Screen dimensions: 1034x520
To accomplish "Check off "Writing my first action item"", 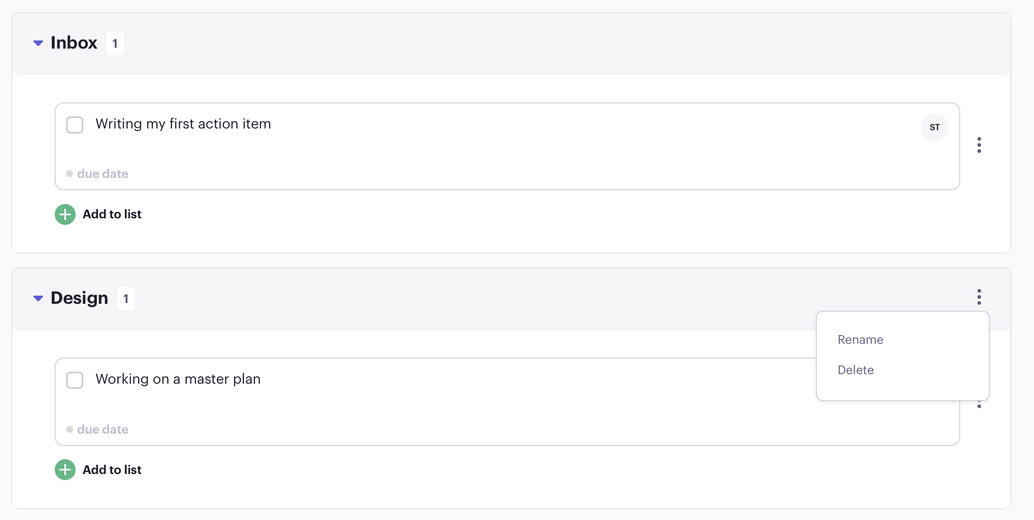I will click(75, 125).
